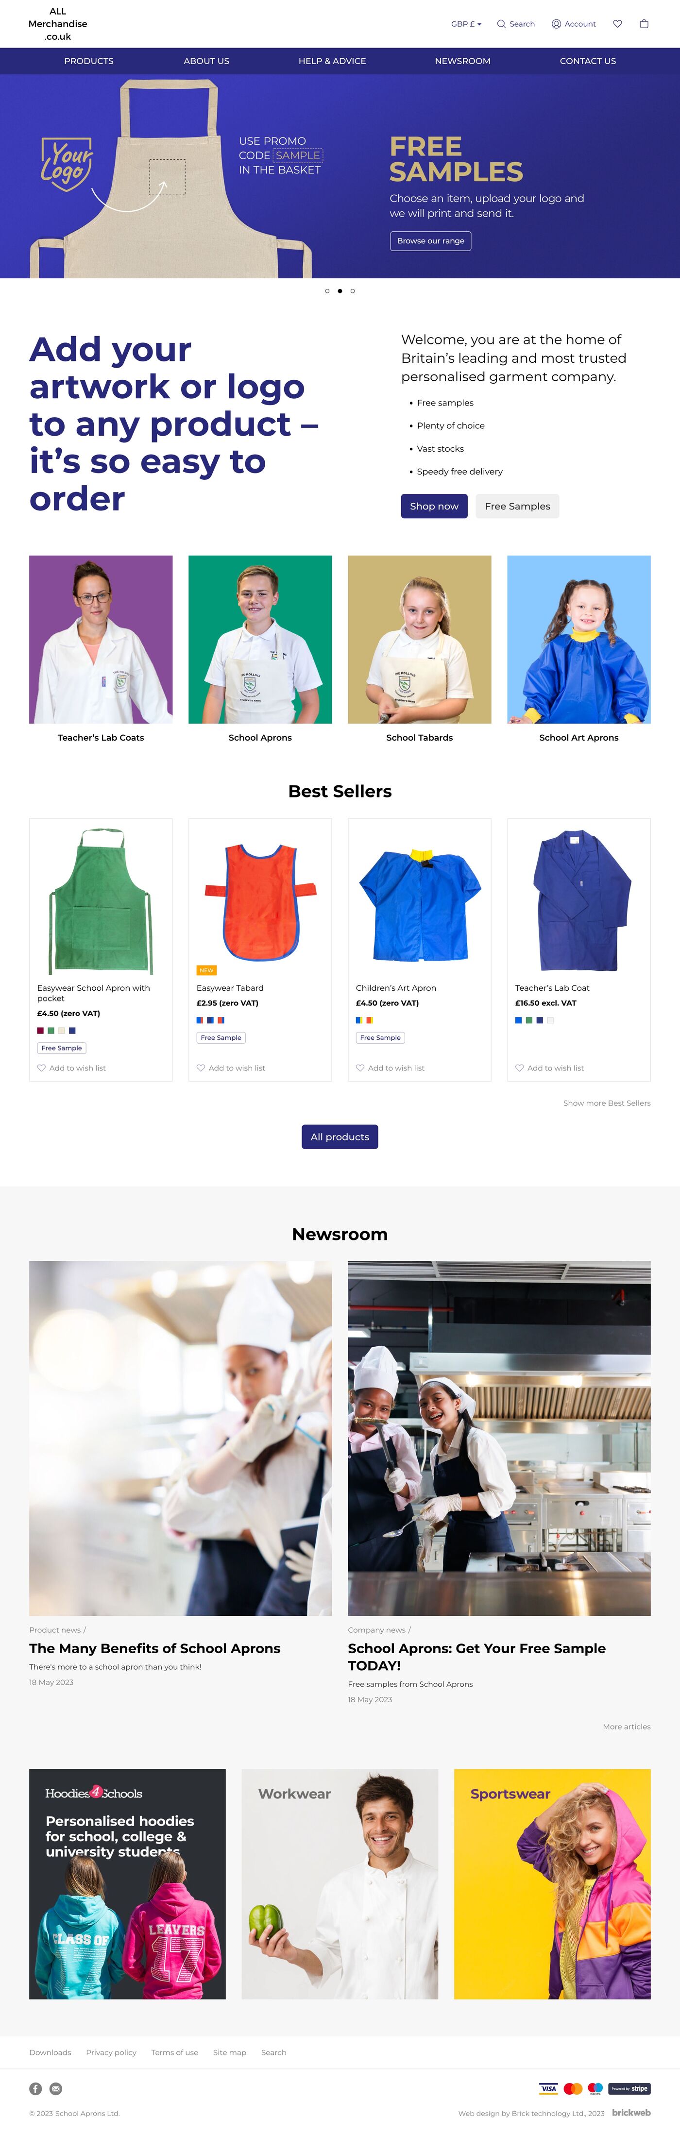Open the Facebook icon in footer

pos(35,2088)
